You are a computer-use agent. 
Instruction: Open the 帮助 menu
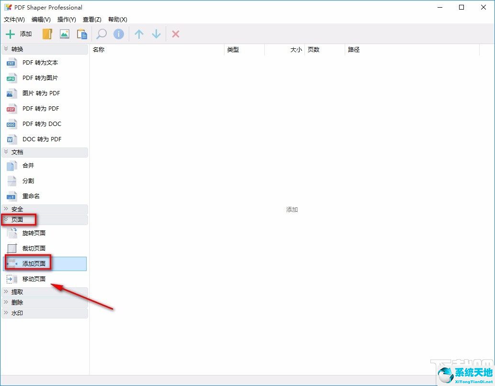pos(117,20)
